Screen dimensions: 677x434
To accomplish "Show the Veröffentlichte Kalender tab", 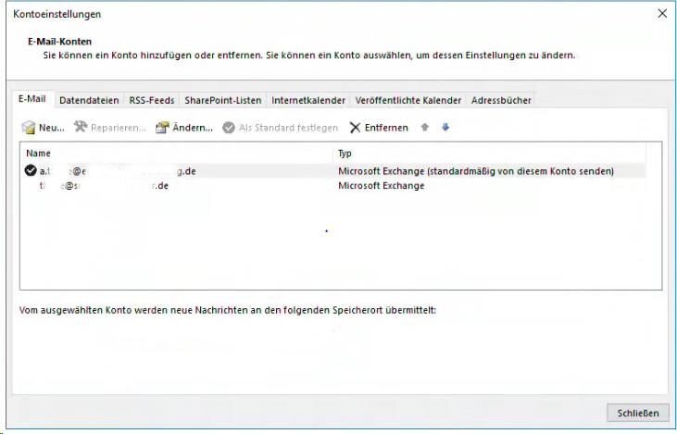I will pos(408,100).
